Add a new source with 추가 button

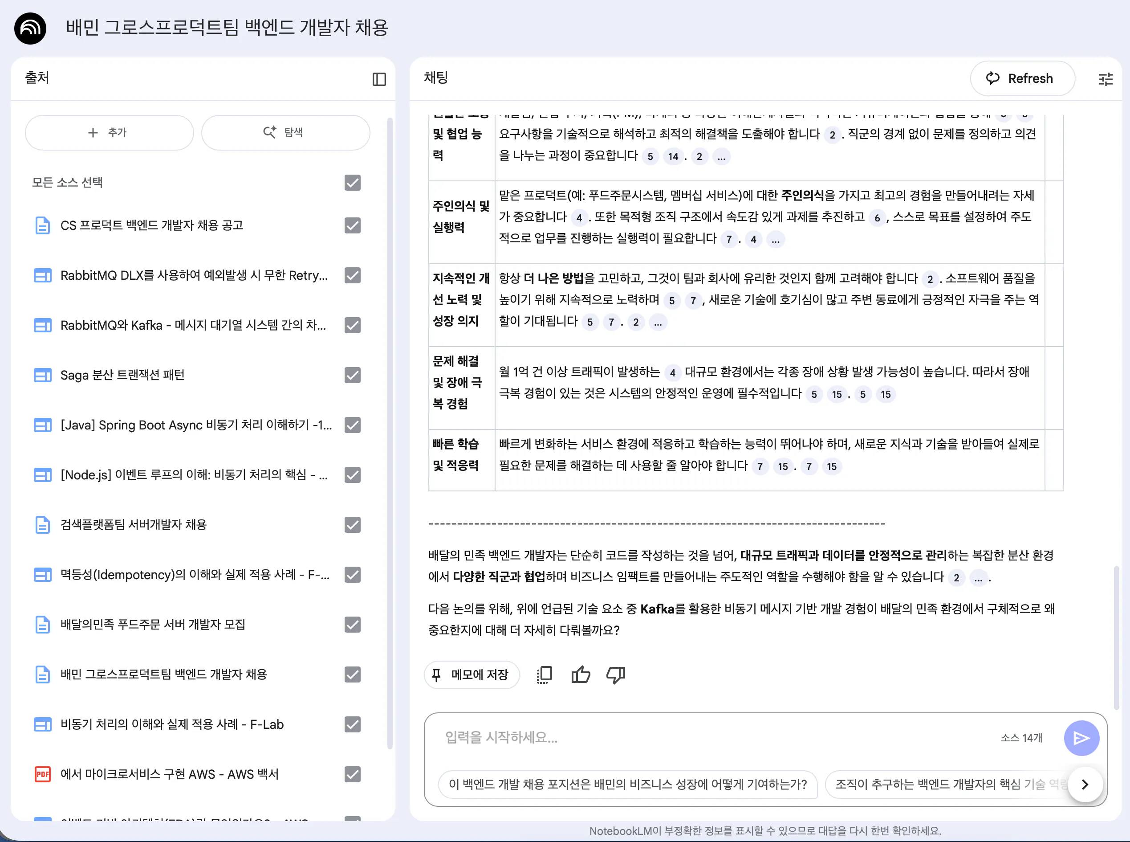pyautogui.click(x=110, y=132)
